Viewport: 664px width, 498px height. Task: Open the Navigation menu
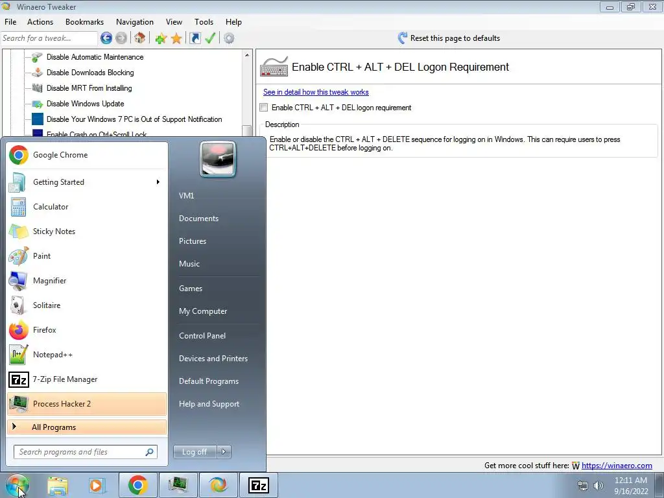coord(135,22)
